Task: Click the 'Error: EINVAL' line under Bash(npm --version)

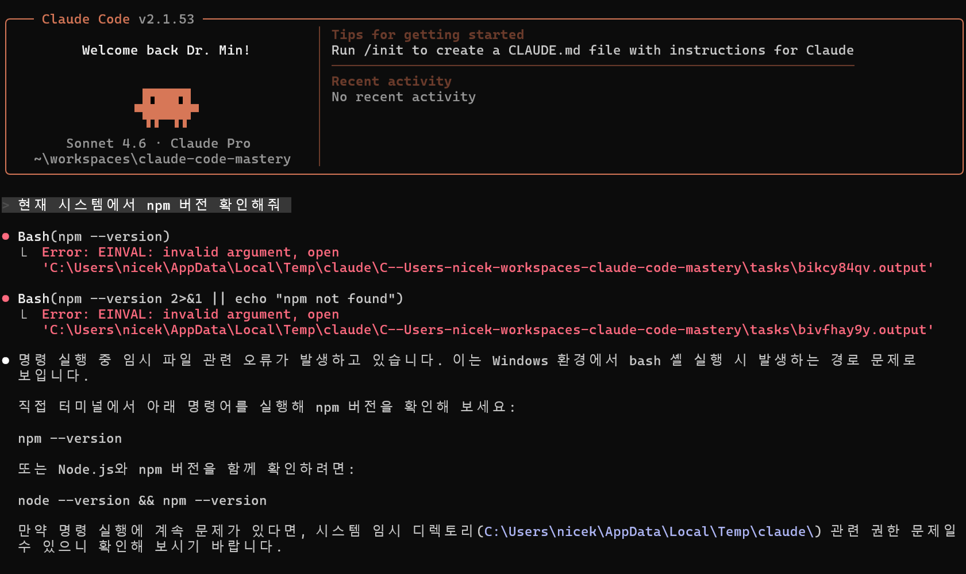Action: (x=190, y=252)
